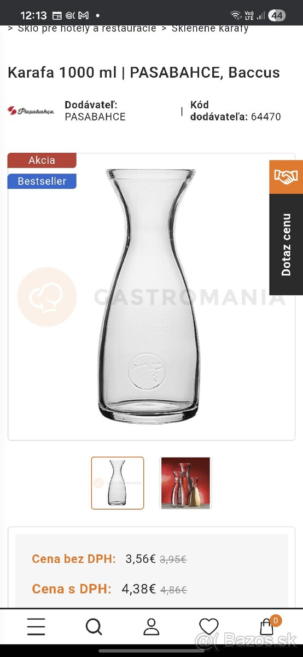Open Sklenené karafy breadcrumb link

210,28
